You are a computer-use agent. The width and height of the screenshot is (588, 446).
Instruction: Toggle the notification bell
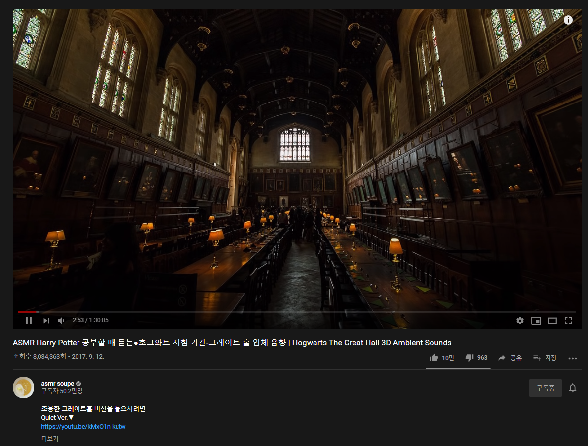point(573,388)
